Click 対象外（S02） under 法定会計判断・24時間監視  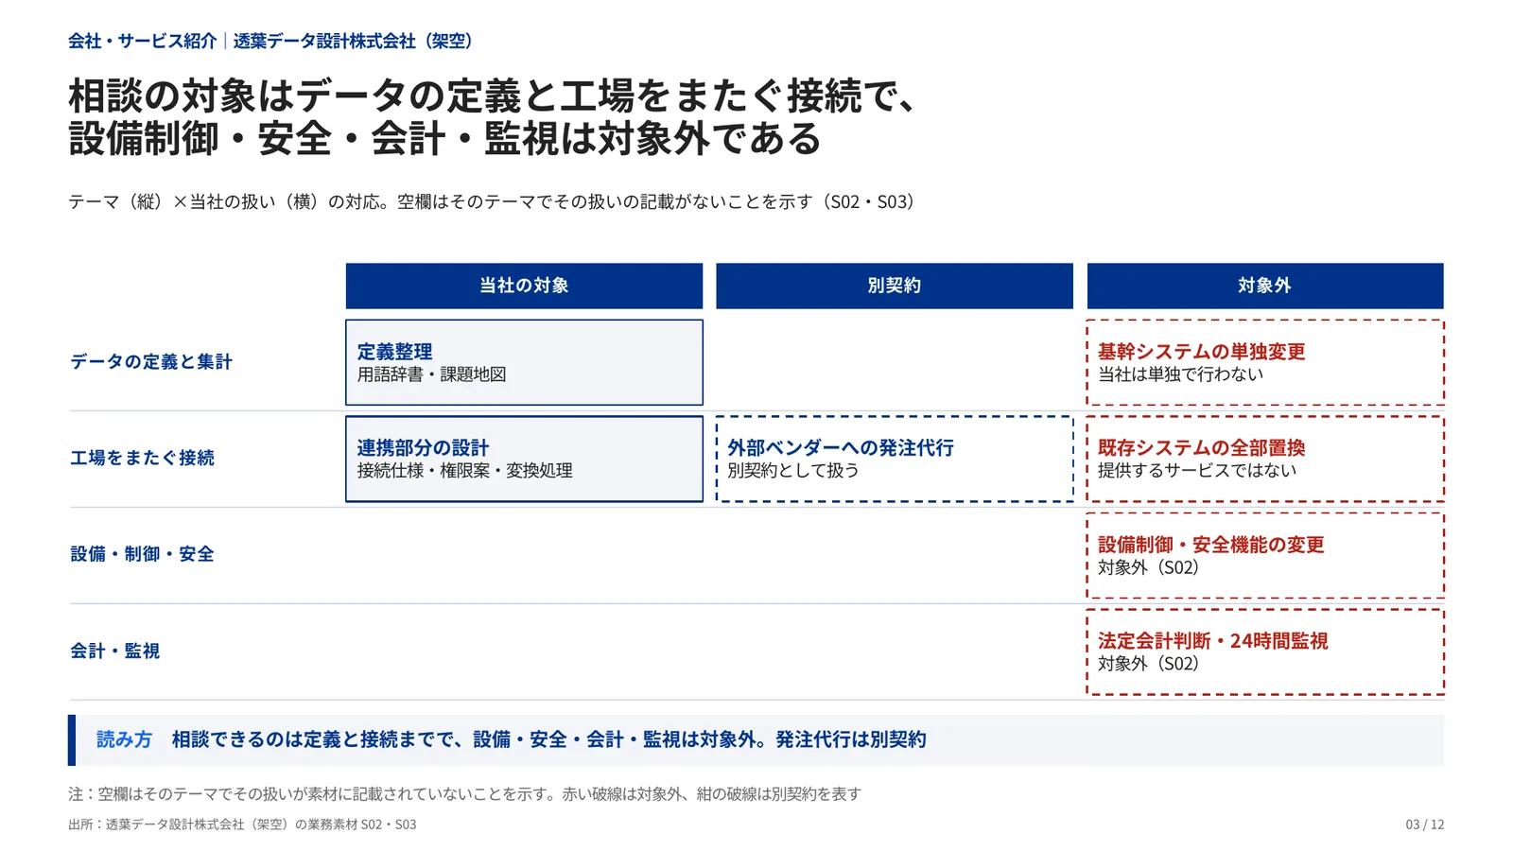coord(1148,664)
